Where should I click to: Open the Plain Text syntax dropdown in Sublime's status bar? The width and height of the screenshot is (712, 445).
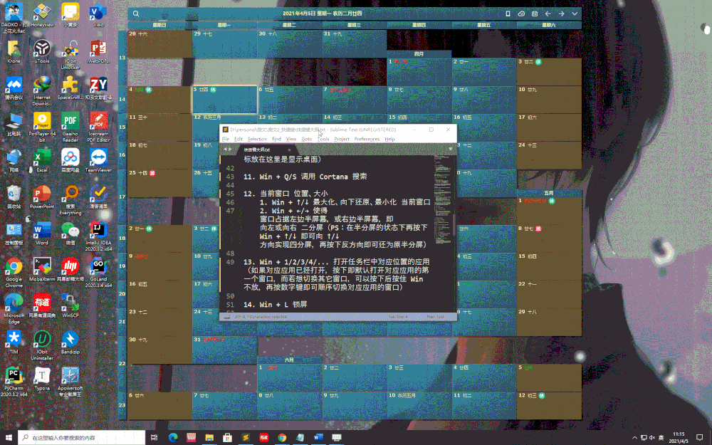coord(436,315)
